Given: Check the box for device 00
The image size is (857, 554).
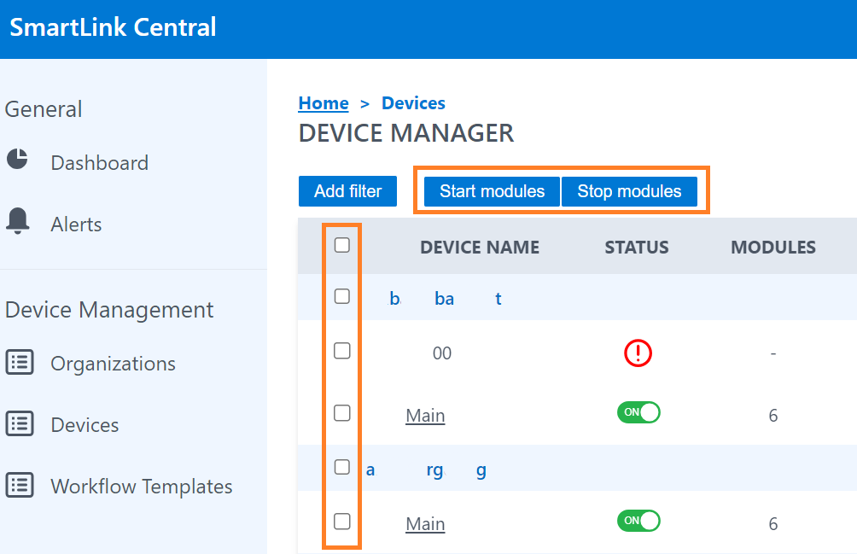Looking at the screenshot, I should (342, 351).
